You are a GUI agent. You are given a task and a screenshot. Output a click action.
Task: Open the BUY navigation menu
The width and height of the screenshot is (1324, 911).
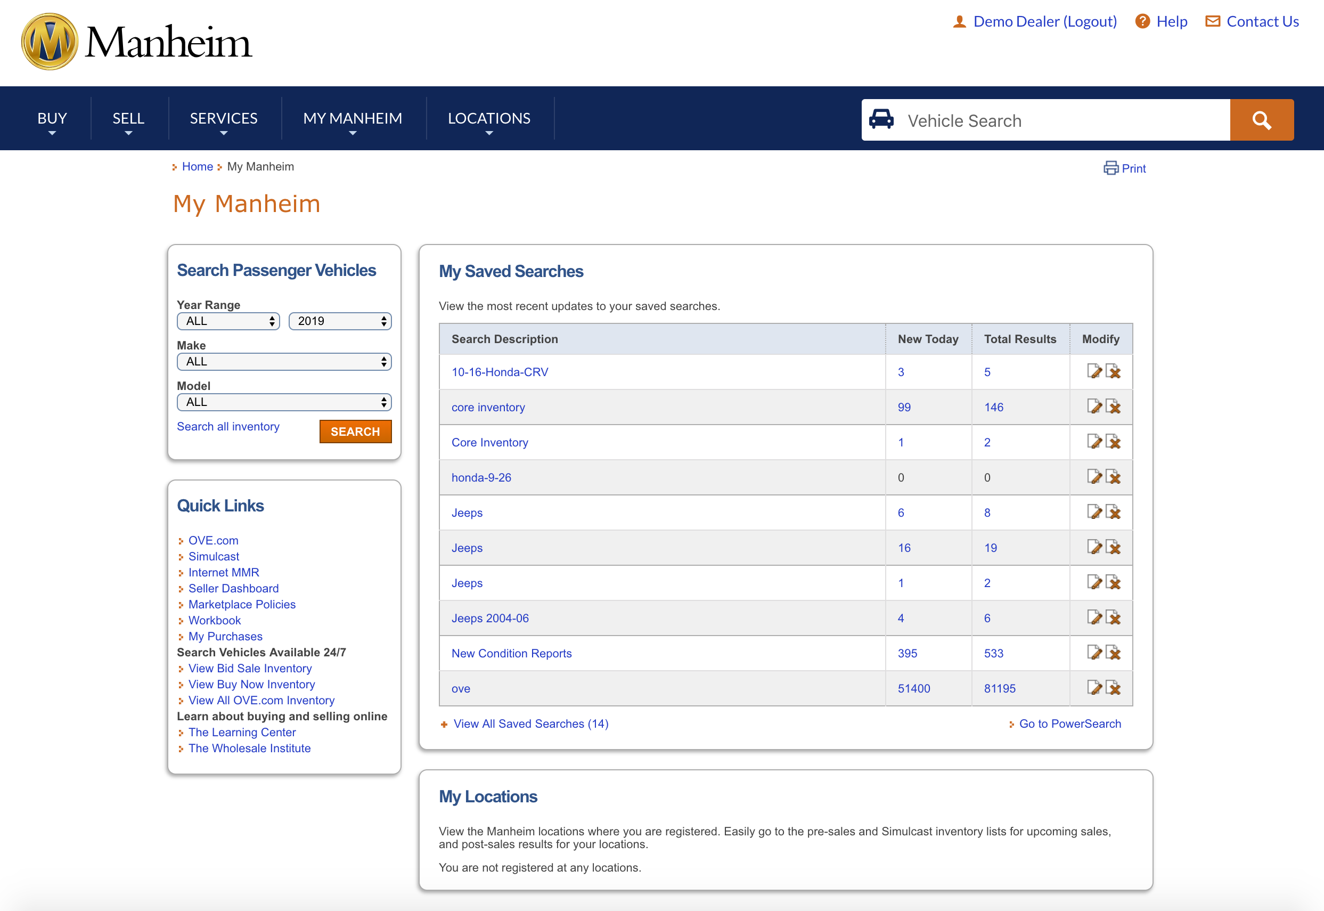(x=52, y=119)
